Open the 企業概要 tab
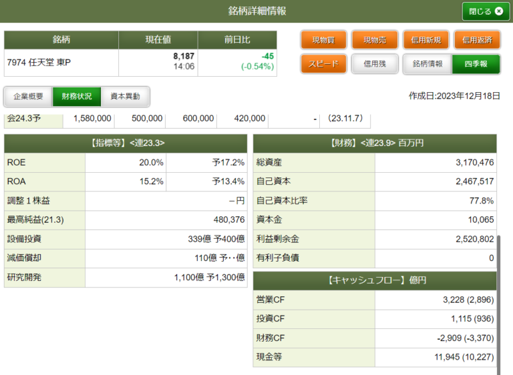The image size is (513, 375). (x=29, y=97)
